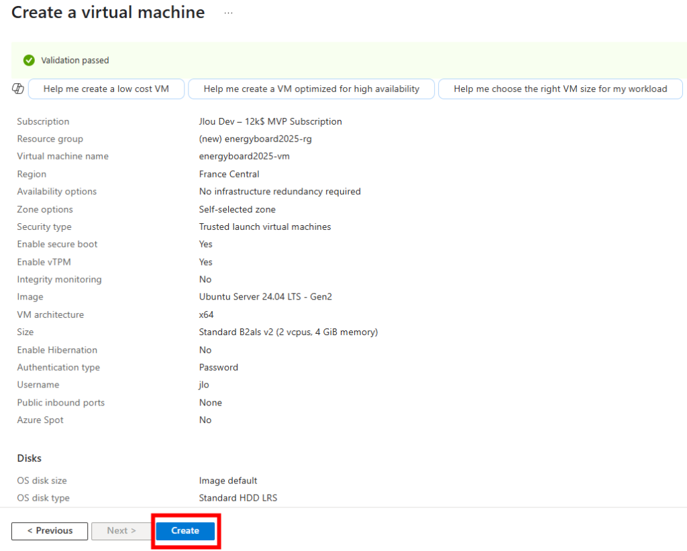This screenshot has width=687, height=551.
Task: Click the Create a virtual machine heading
Action: coord(108,12)
